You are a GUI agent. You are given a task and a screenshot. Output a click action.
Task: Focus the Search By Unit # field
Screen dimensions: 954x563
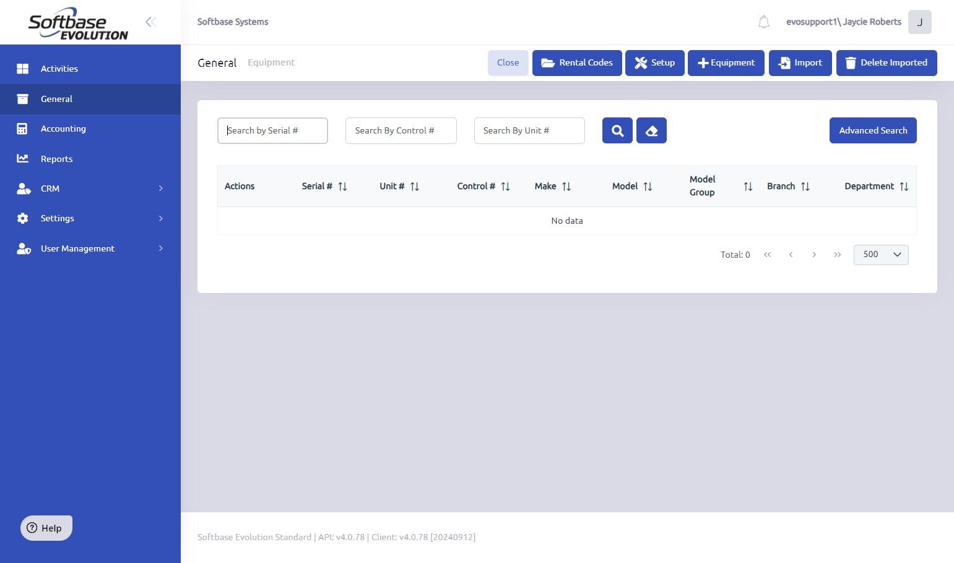[x=529, y=130]
